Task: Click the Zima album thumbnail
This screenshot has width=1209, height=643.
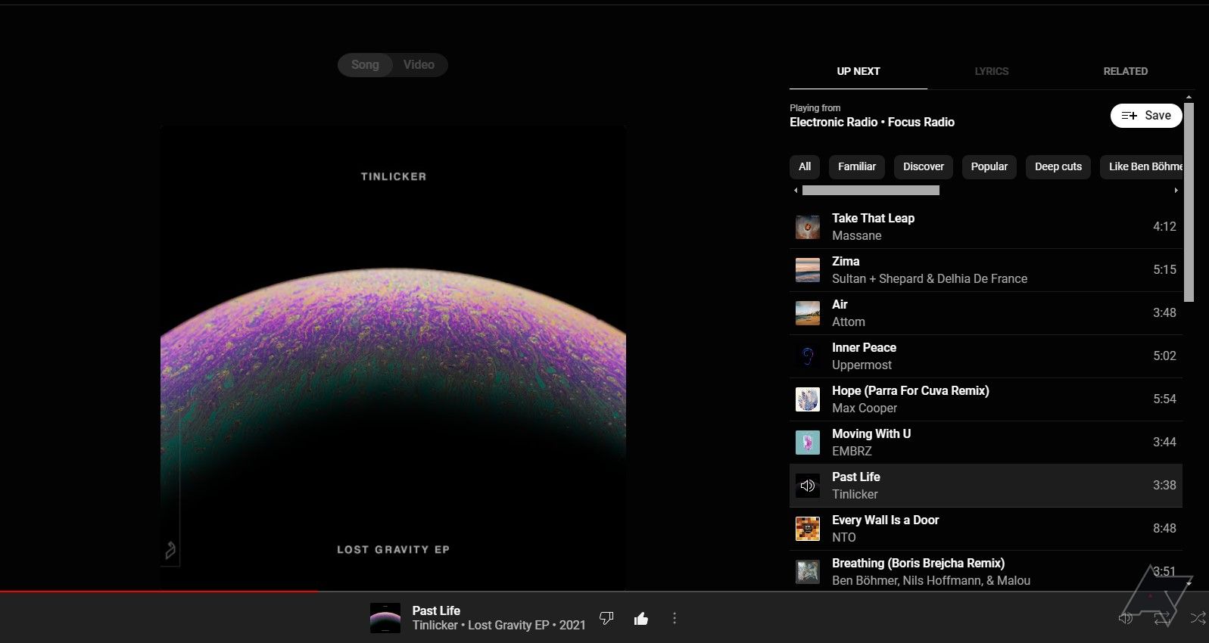Action: [x=808, y=270]
